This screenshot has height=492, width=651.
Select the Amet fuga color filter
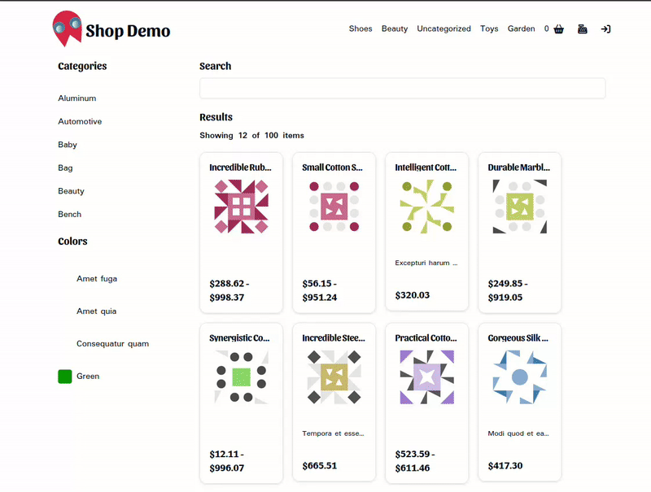click(97, 279)
